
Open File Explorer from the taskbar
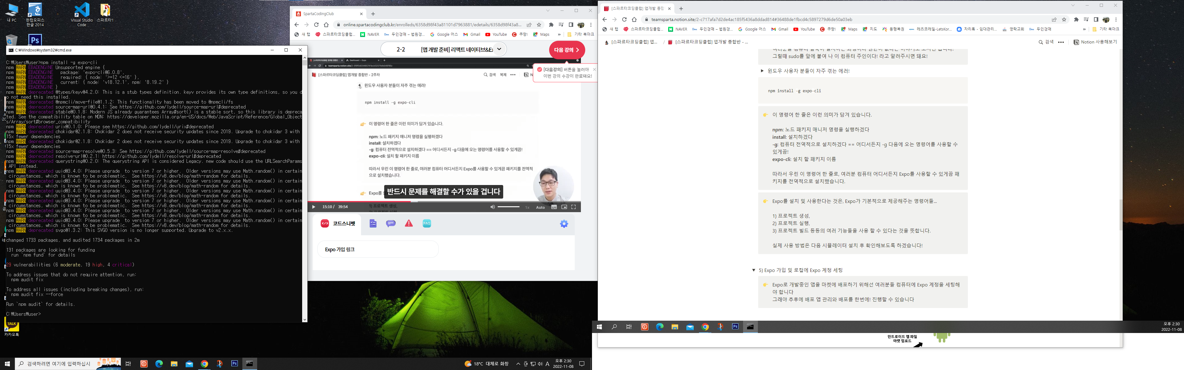(x=174, y=364)
